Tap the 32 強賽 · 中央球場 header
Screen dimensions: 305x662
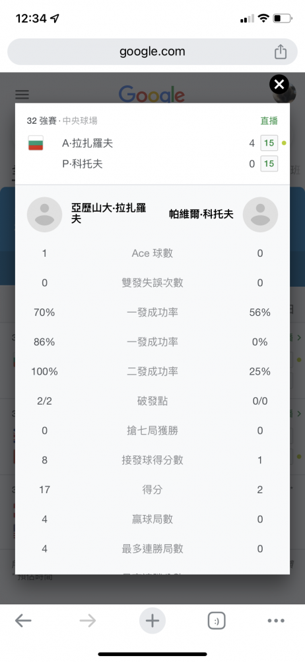click(62, 120)
